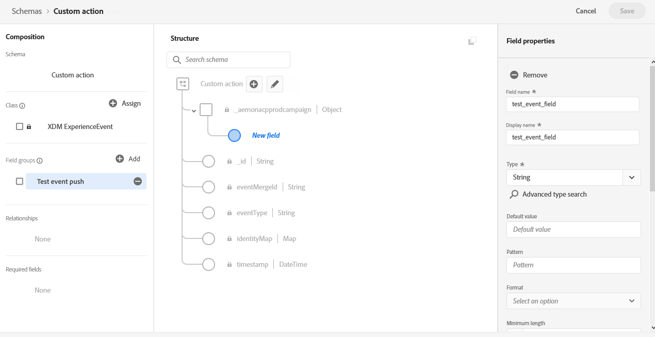Click the Field properties panel scrollbar
This screenshot has height=337, width=655.
point(652,129)
